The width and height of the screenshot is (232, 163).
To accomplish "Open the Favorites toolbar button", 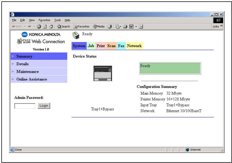I will click(81, 26).
